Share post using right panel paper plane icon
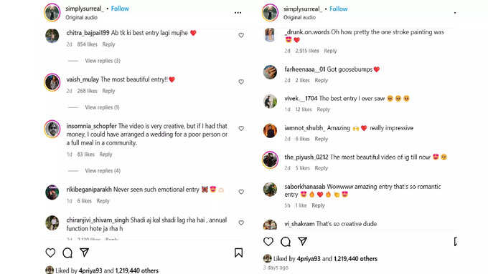The image size is (488, 274). [303, 241]
